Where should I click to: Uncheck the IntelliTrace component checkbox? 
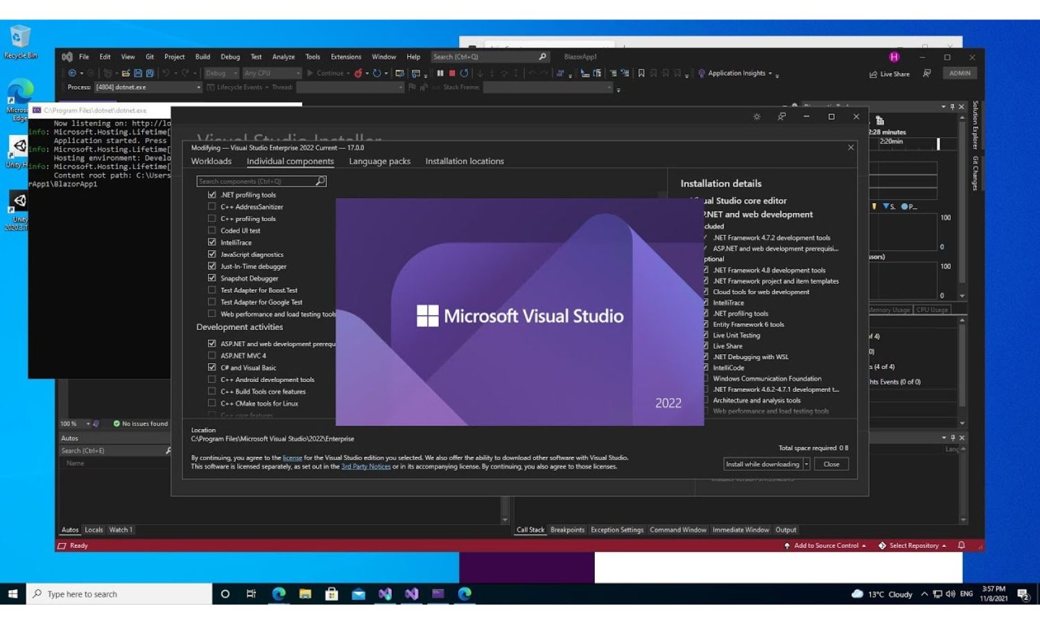tap(212, 242)
